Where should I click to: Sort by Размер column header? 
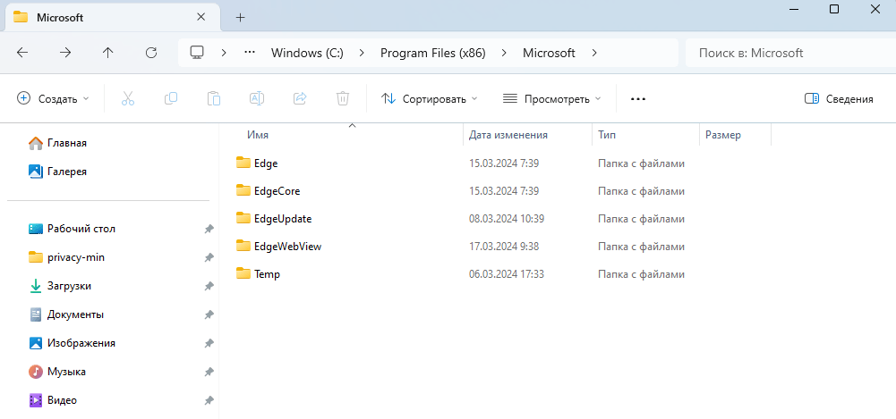click(723, 135)
